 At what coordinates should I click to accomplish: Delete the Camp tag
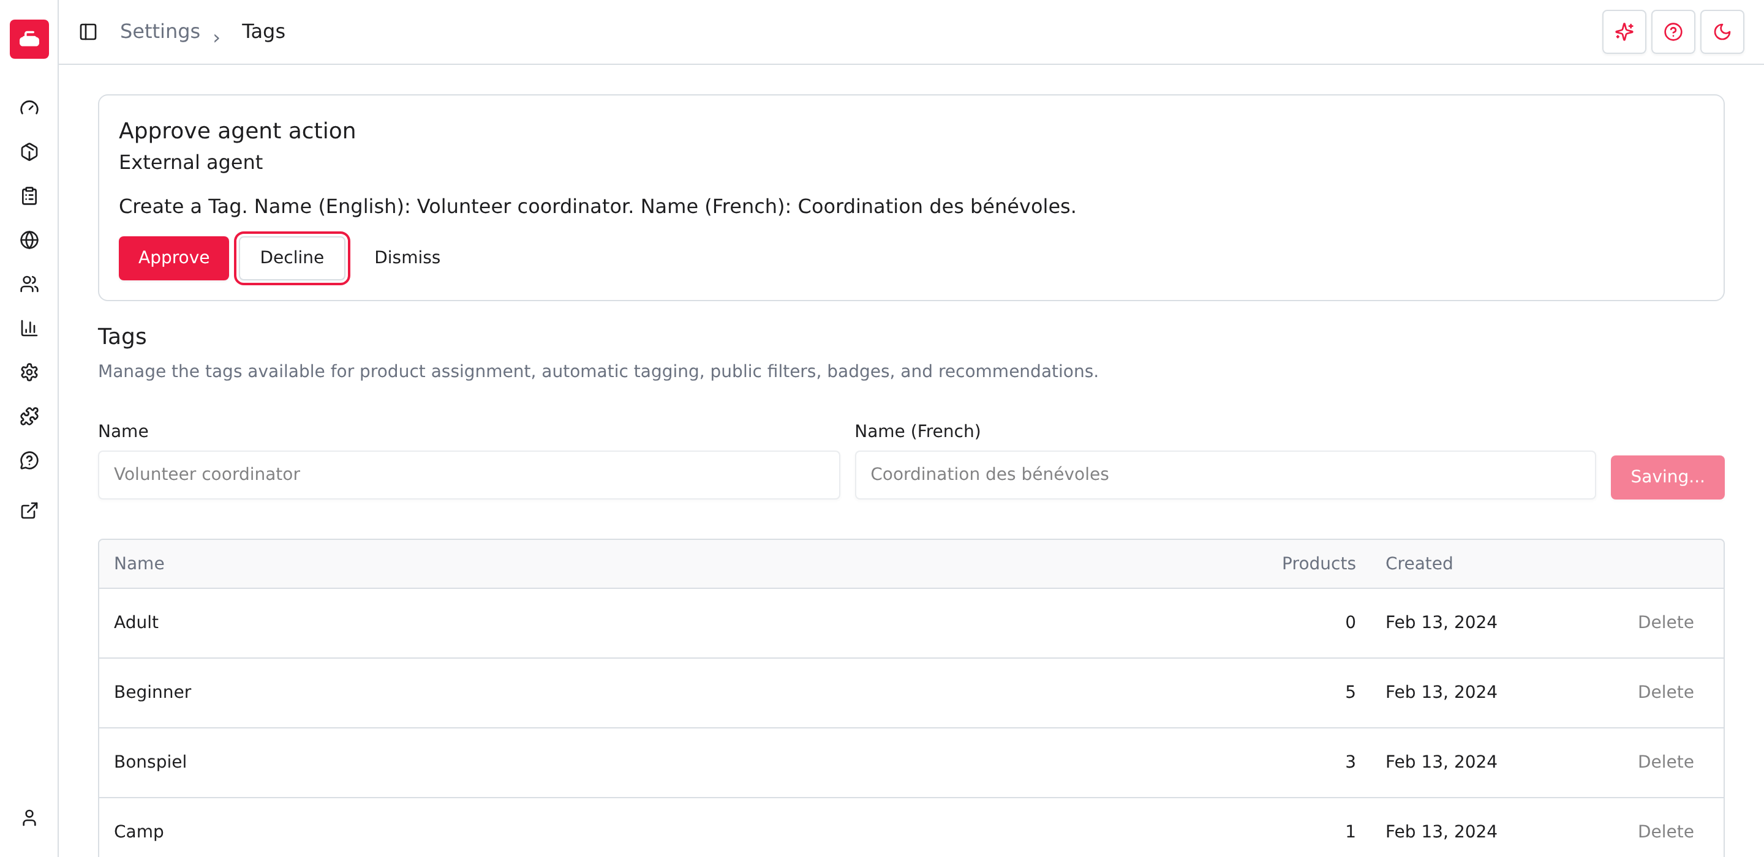[x=1665, y=832]
